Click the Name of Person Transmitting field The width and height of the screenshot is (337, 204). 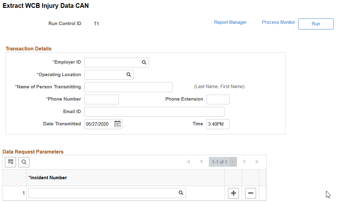click(128, 87)
